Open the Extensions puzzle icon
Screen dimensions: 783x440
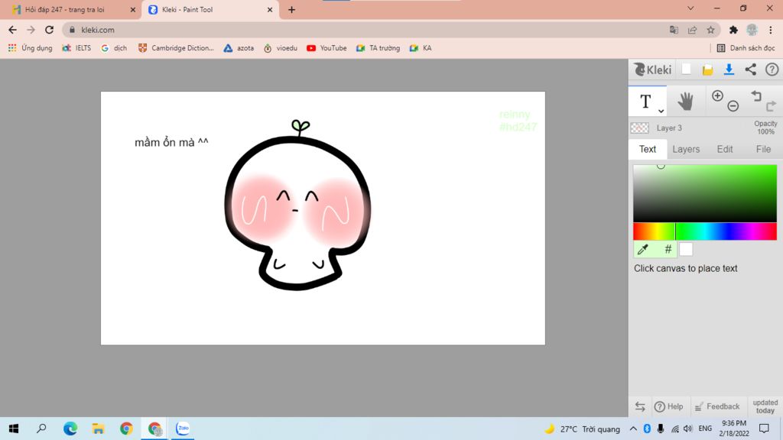click(x=733, y=30)
